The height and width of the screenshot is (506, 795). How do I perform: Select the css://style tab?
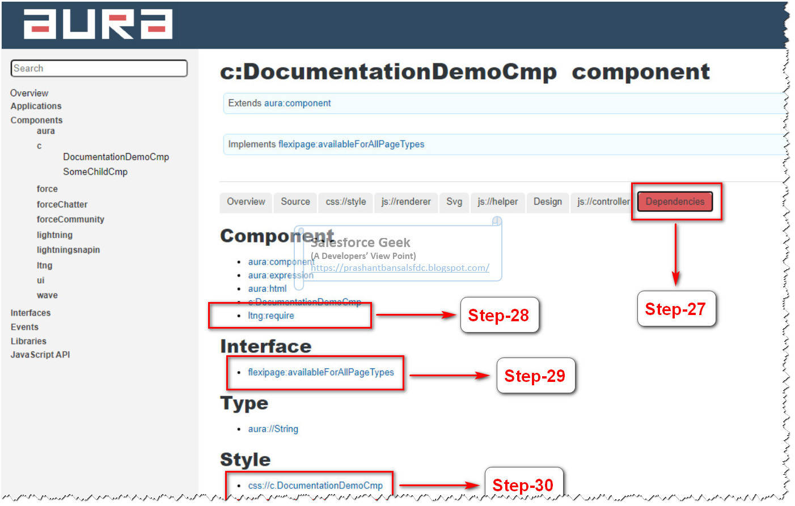(x=345, y=202)
